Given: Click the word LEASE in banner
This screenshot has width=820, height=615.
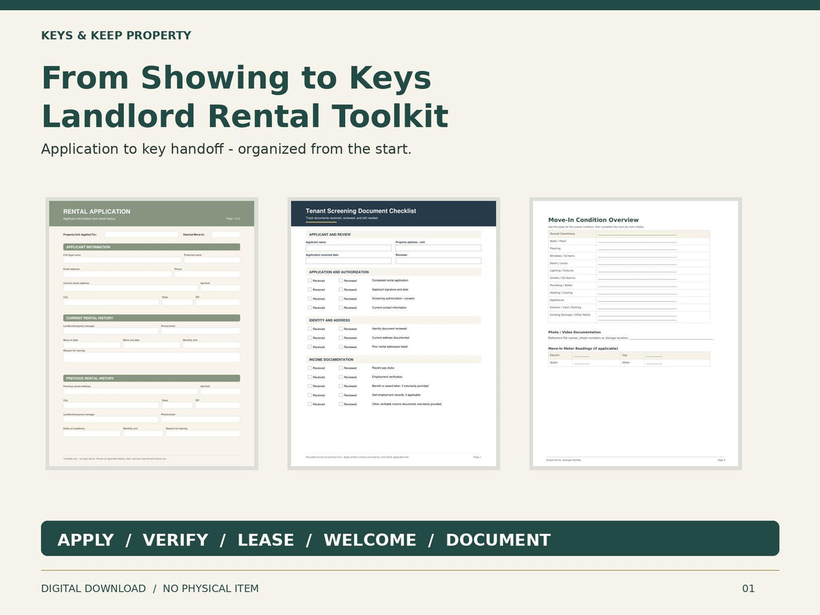Looking at the screenshot, I should point(266,540).
